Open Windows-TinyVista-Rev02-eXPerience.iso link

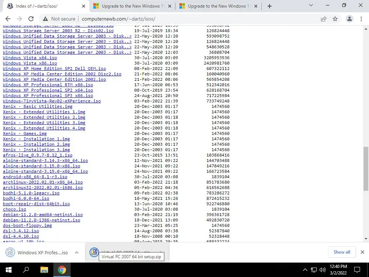pyautogui.click(x=52, y=101)
